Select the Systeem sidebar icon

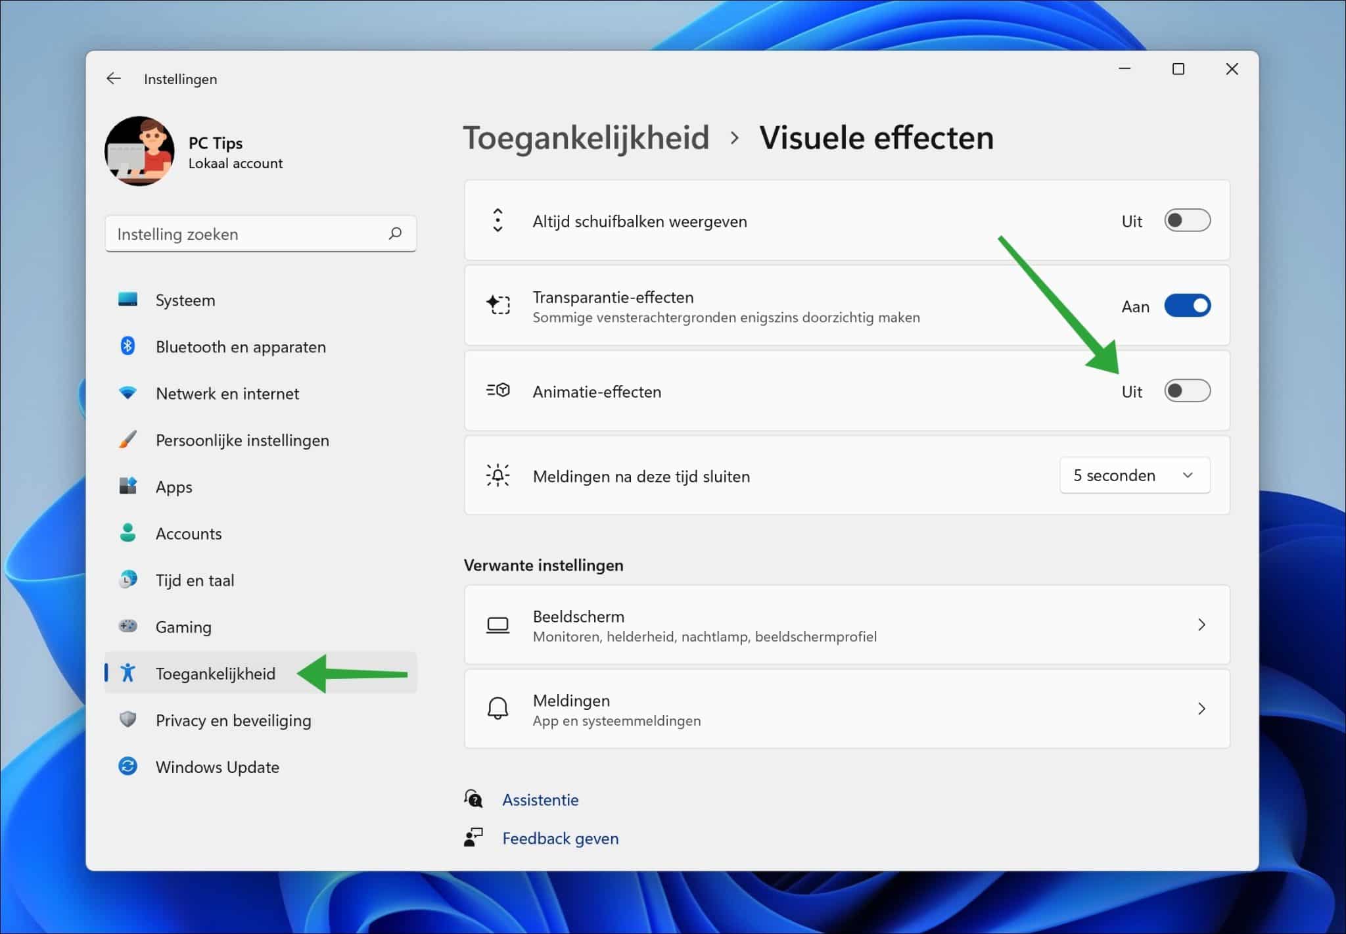tap(129, 300)
